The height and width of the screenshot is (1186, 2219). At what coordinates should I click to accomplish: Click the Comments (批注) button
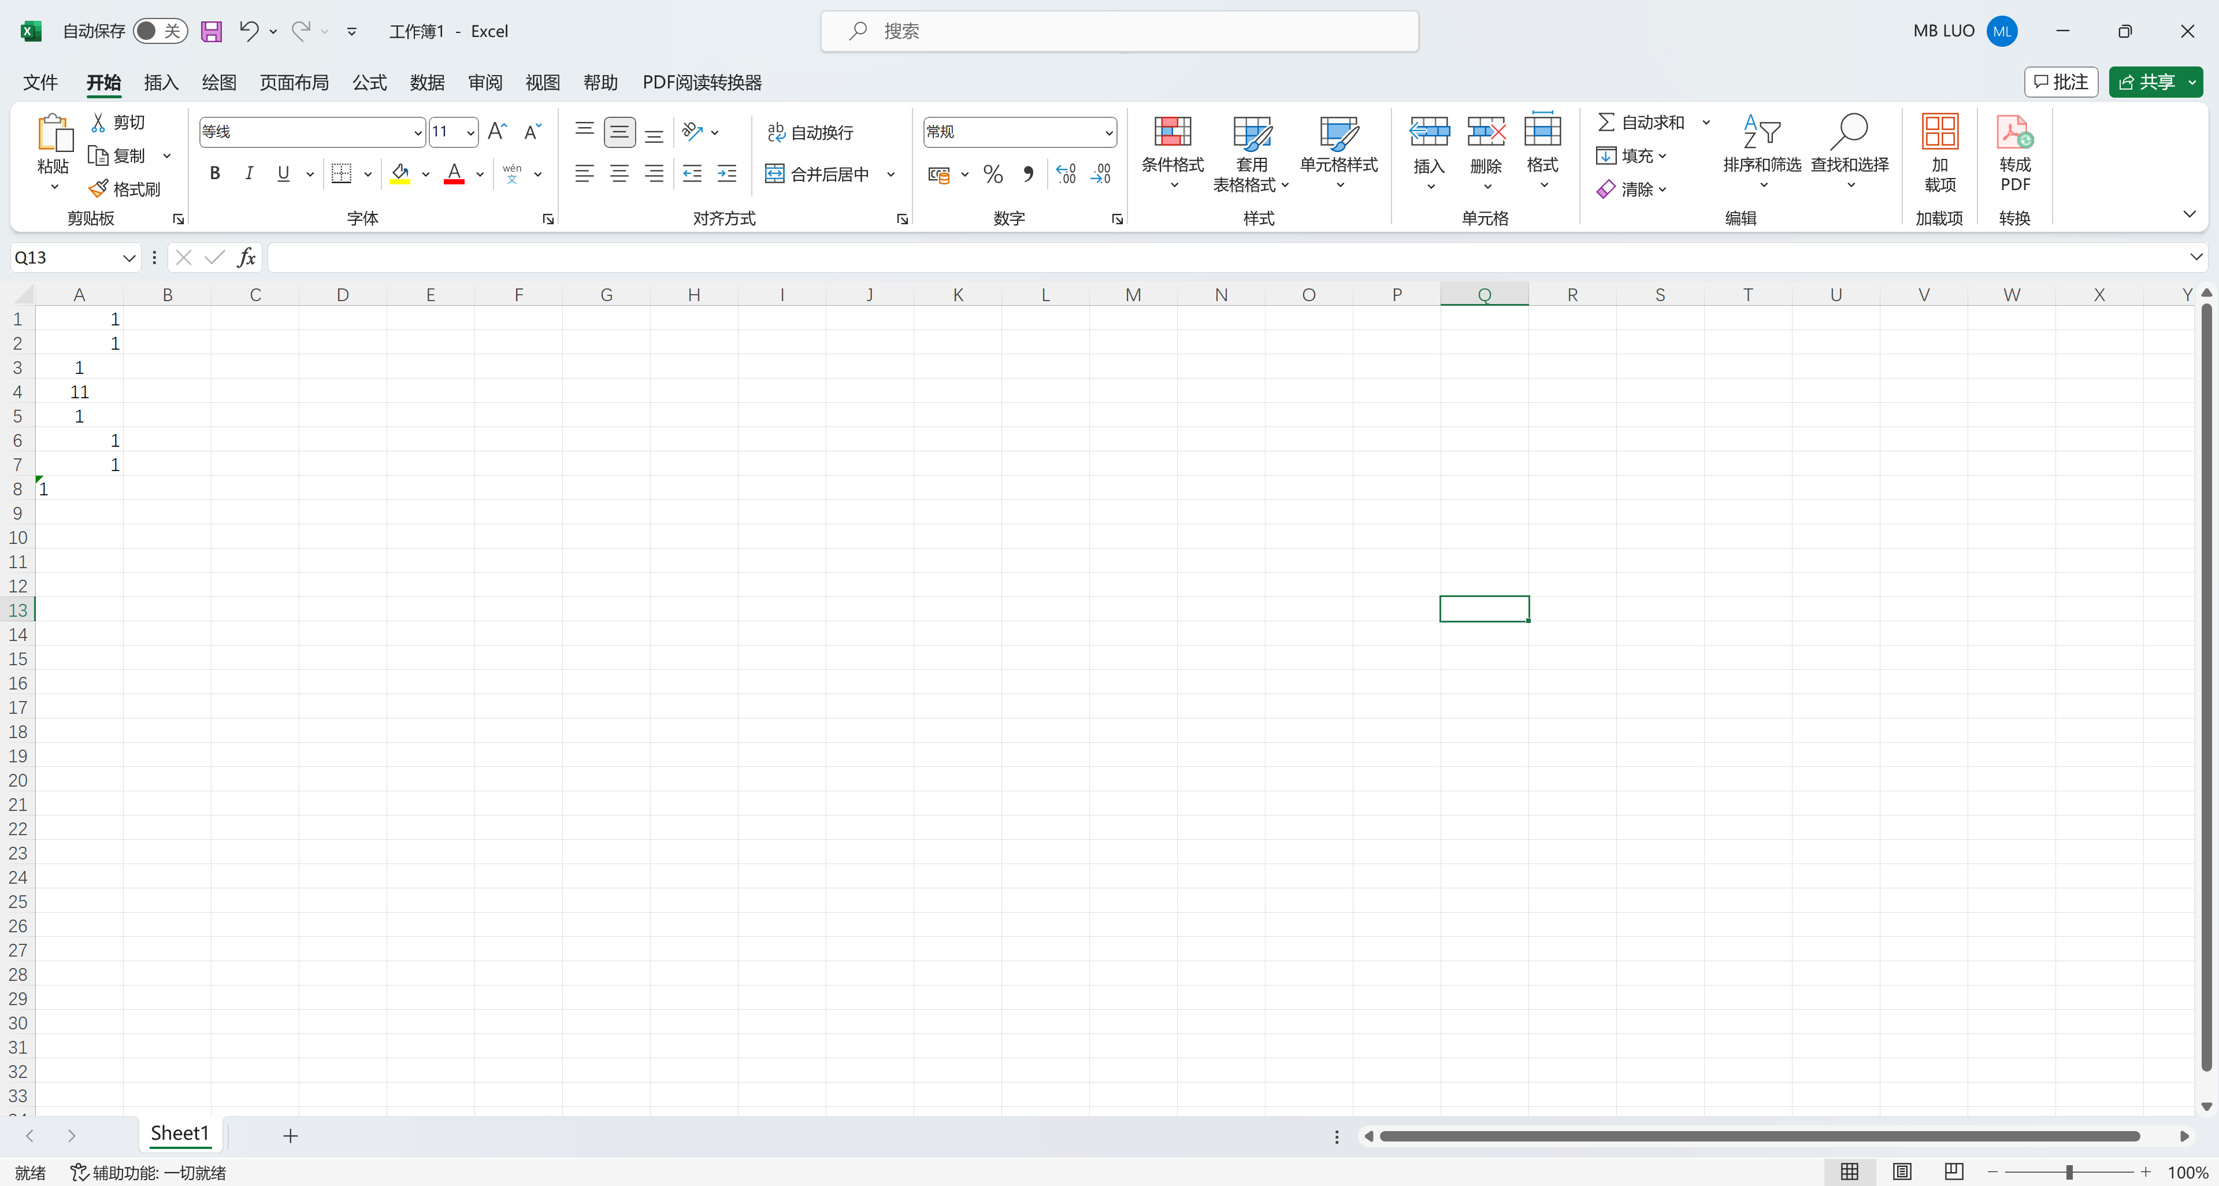coord(2061,83)
